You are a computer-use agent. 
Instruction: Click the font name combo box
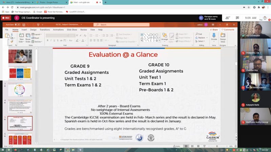coord(57,35)
